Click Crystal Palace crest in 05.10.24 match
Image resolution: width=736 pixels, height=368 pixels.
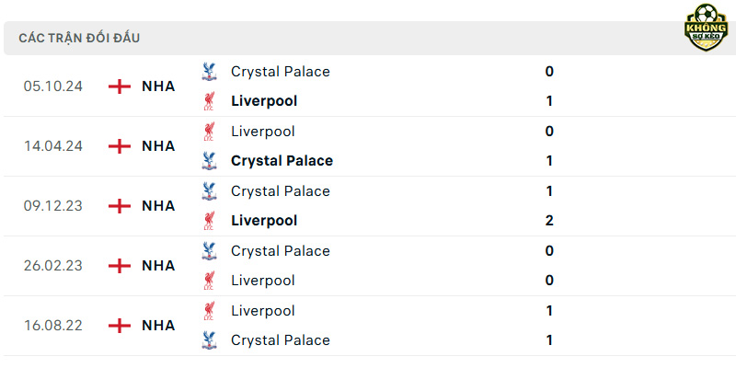209,72
